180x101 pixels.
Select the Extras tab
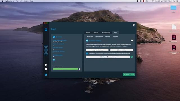(x=116, y=33)
